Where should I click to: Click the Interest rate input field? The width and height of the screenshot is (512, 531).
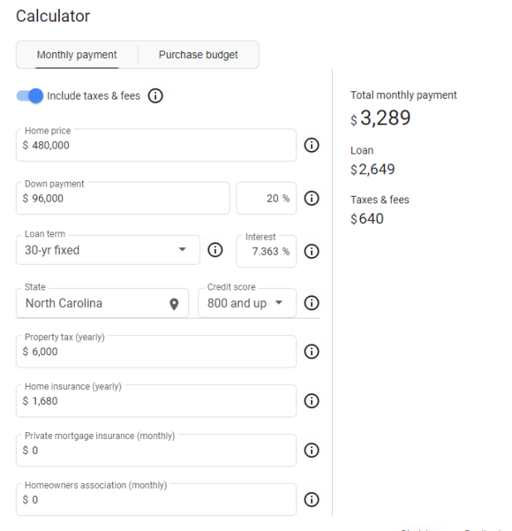tap(266, 251)
